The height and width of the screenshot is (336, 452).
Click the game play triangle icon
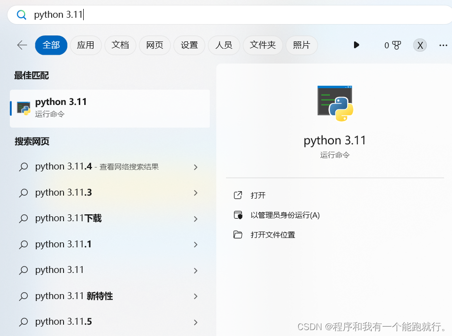tap(356, 45)
